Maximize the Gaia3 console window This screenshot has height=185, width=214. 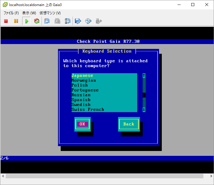pyautogui.click(x=193, y=5)
